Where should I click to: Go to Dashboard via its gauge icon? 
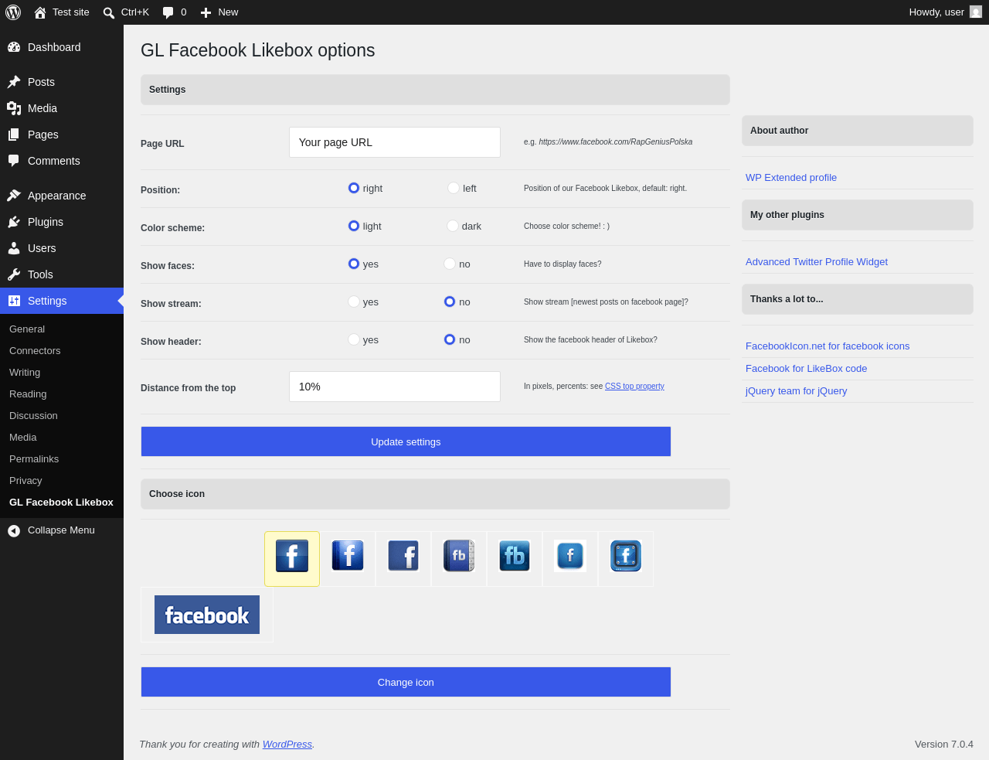[14, 47]
